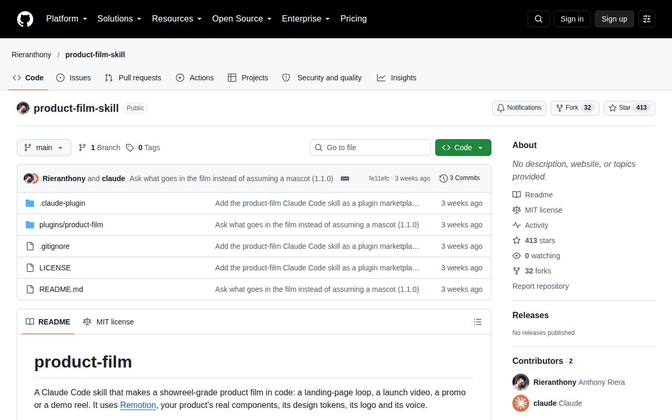Viewport: 672px width, 420px height.
Task: Click the Report repository link
Action: coord(540,286)
